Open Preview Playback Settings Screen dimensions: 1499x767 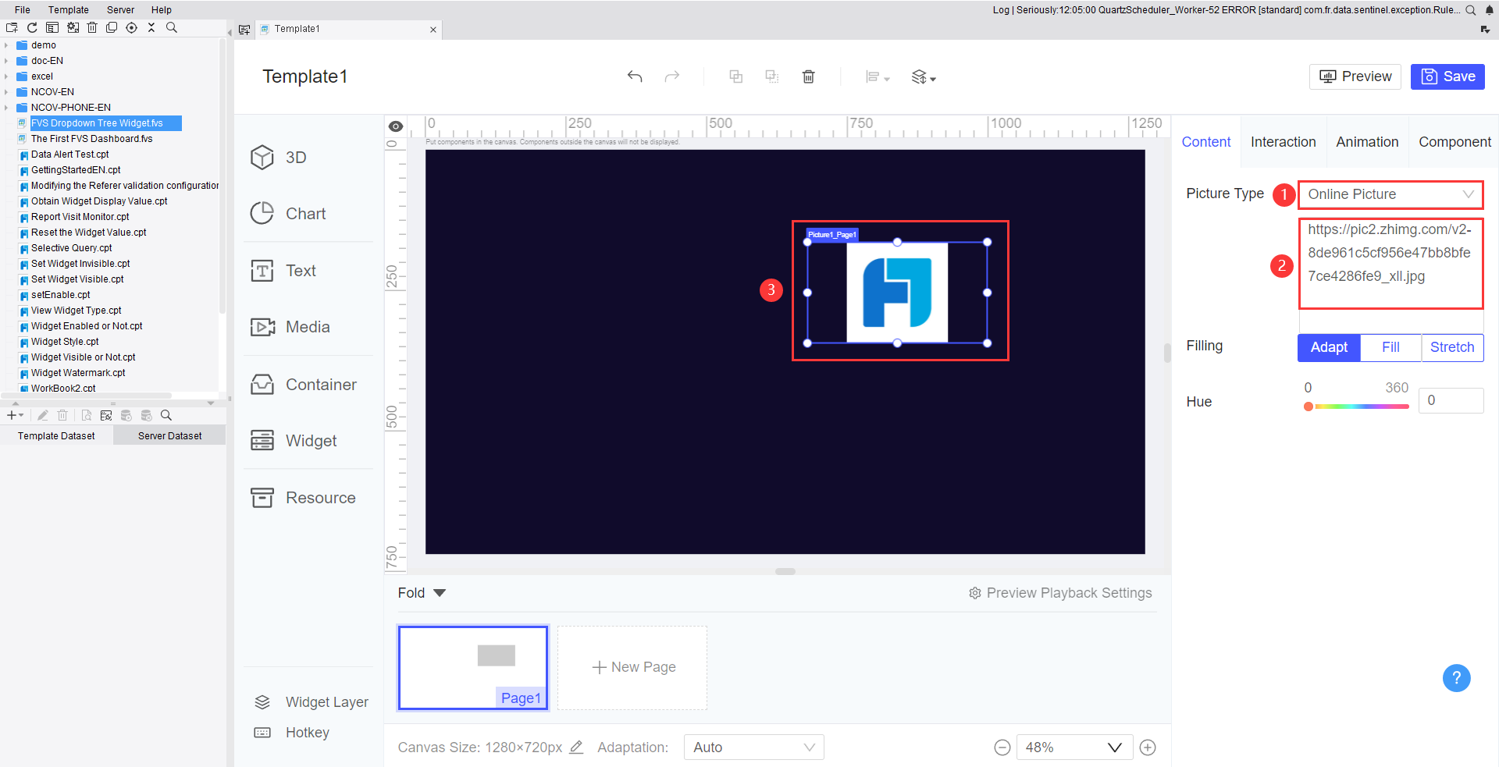tap(1060, 593)
